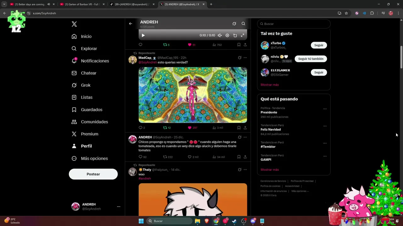Unmute the video volume icon
This screenshot has width=403, height=226.
220,35
